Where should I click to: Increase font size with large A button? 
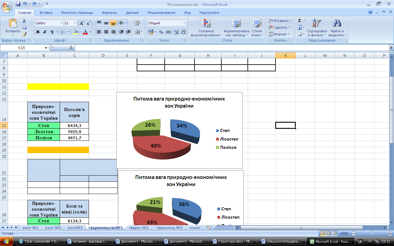coord(82,23)
